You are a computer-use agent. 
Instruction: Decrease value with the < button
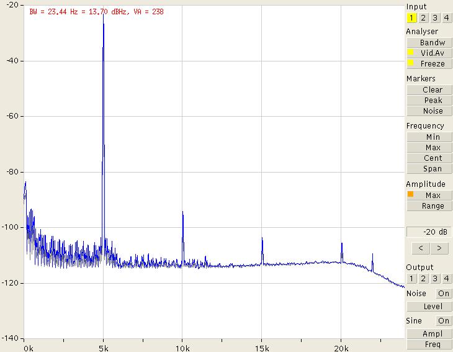(x=421, y=248)
